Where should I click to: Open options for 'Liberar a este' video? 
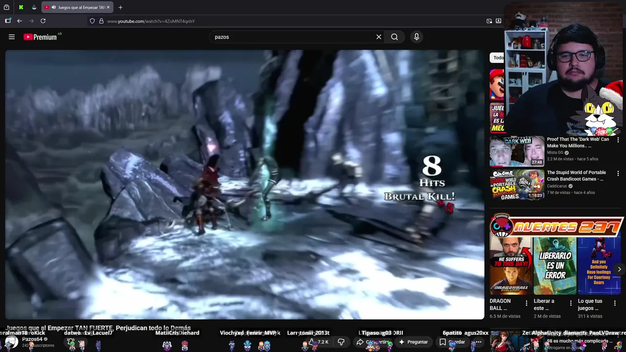click(x=571, y=303)
